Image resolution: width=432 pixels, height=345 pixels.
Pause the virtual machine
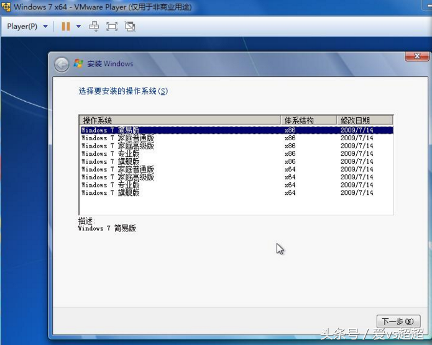click(x=66, y=27)
